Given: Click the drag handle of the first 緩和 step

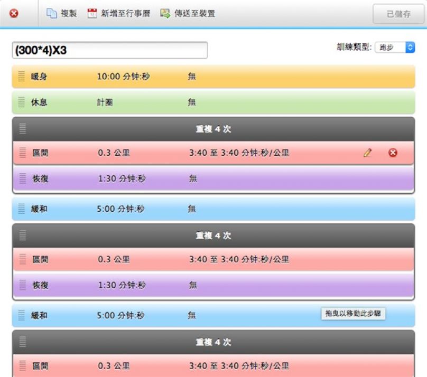Looking at the screenshot, I should 22,209.
